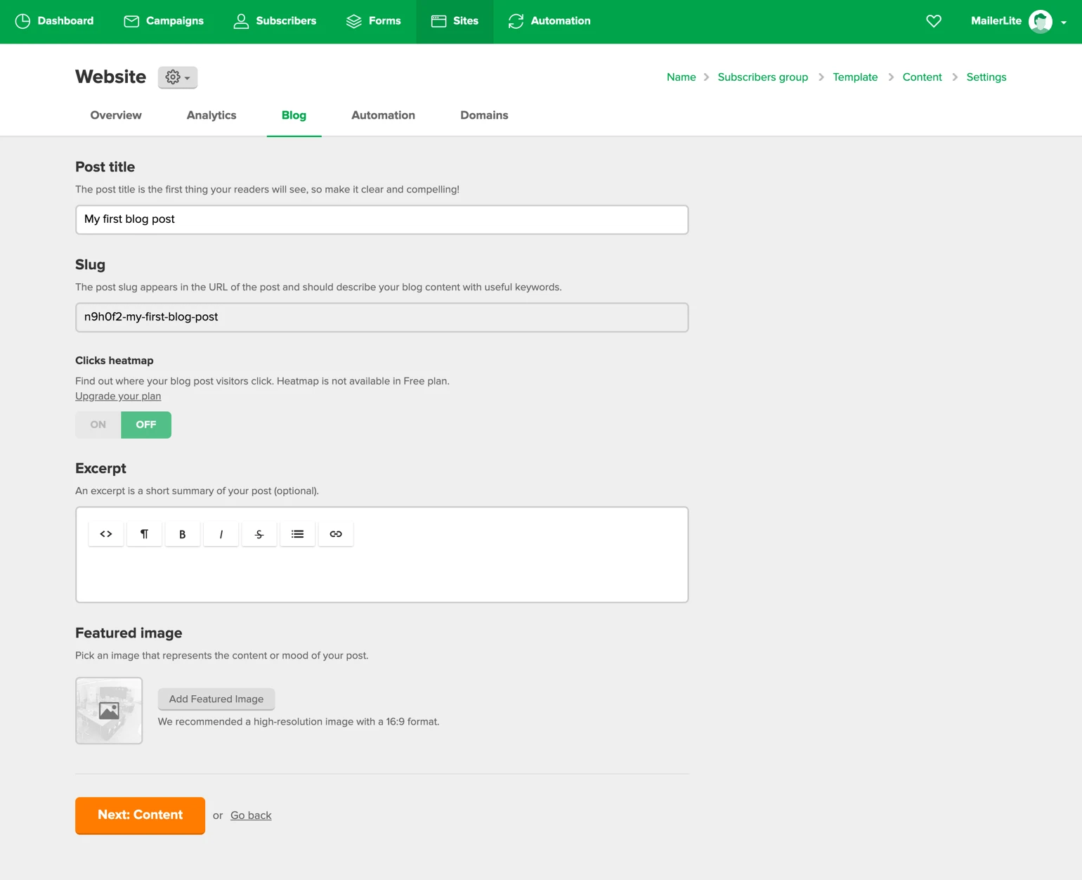The width and height of the screenshot is (1082, 880).
Task: Focus the Post title input field
Action: [x=382, y=219]
